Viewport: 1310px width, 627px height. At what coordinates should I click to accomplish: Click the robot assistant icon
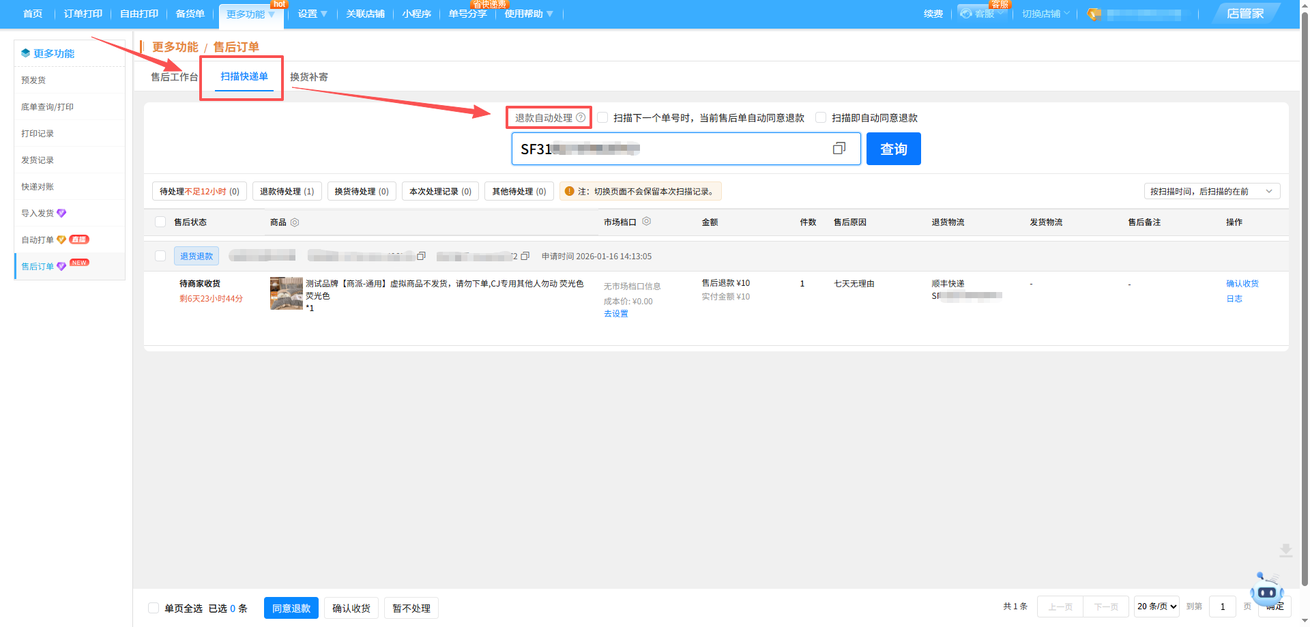(1266, 590)
